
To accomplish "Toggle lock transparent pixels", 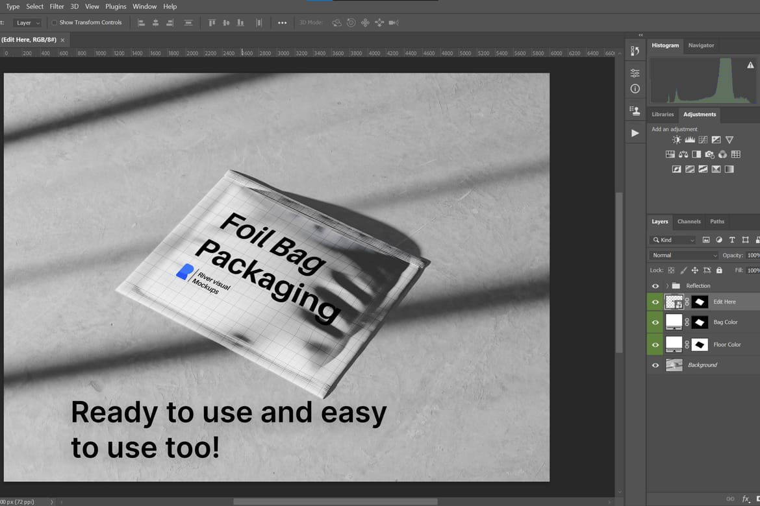I will click(x=671, y=270).
